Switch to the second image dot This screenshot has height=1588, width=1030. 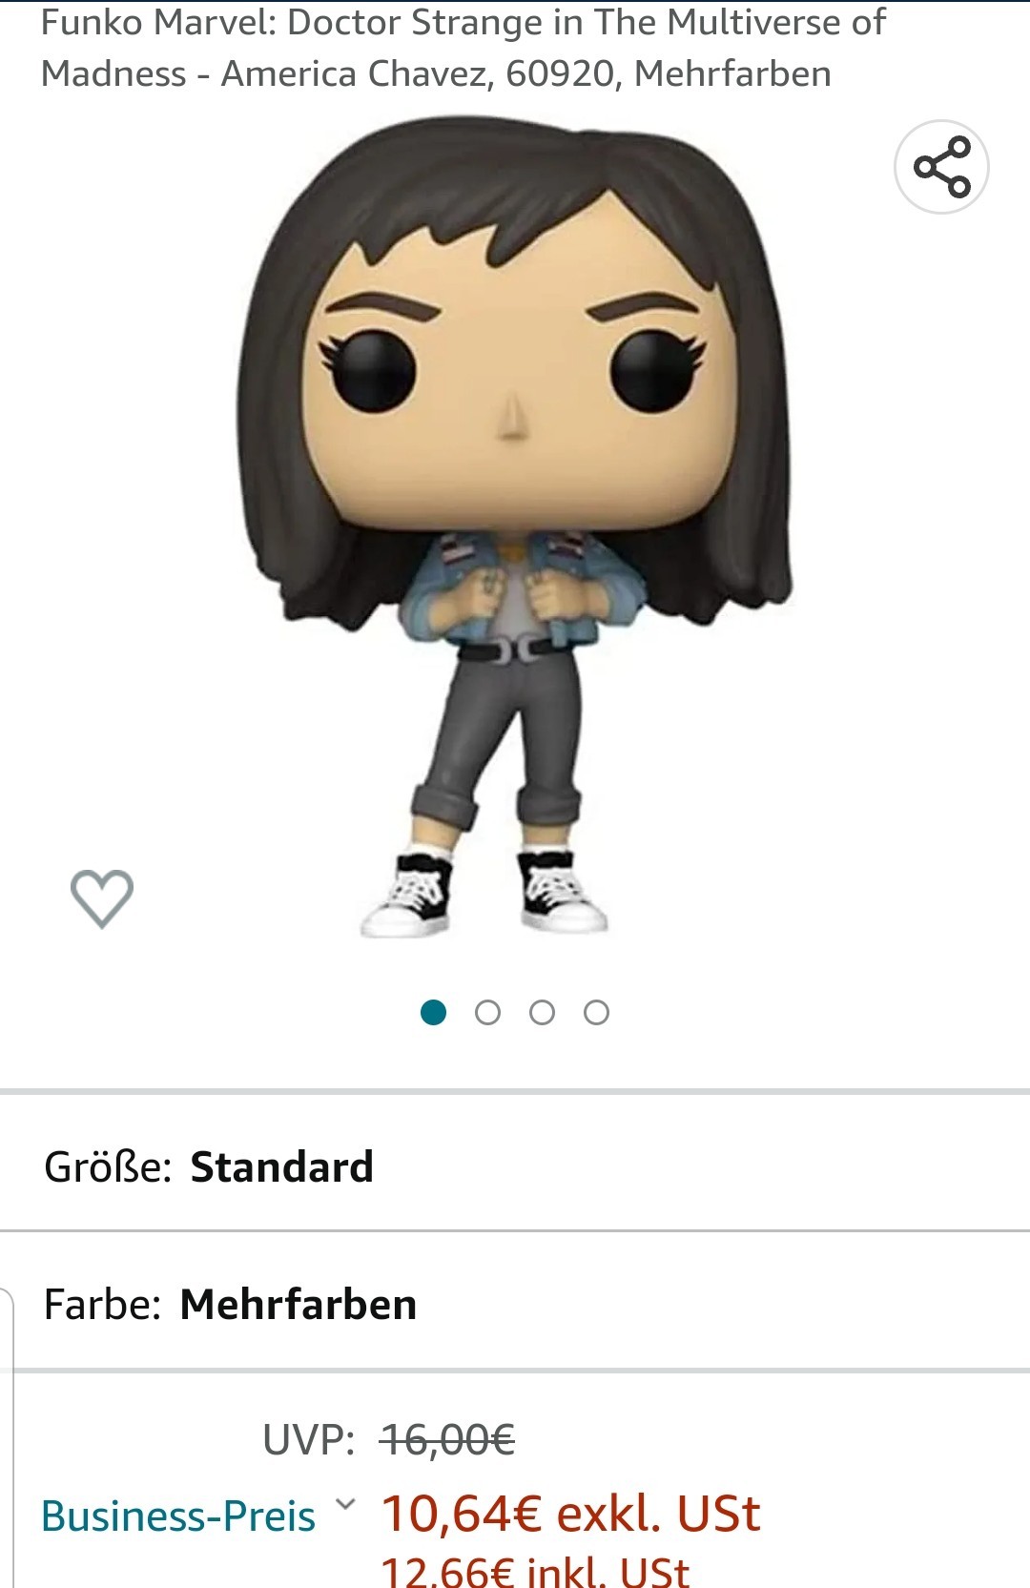pyautogui.click(x=487, y=1012)
